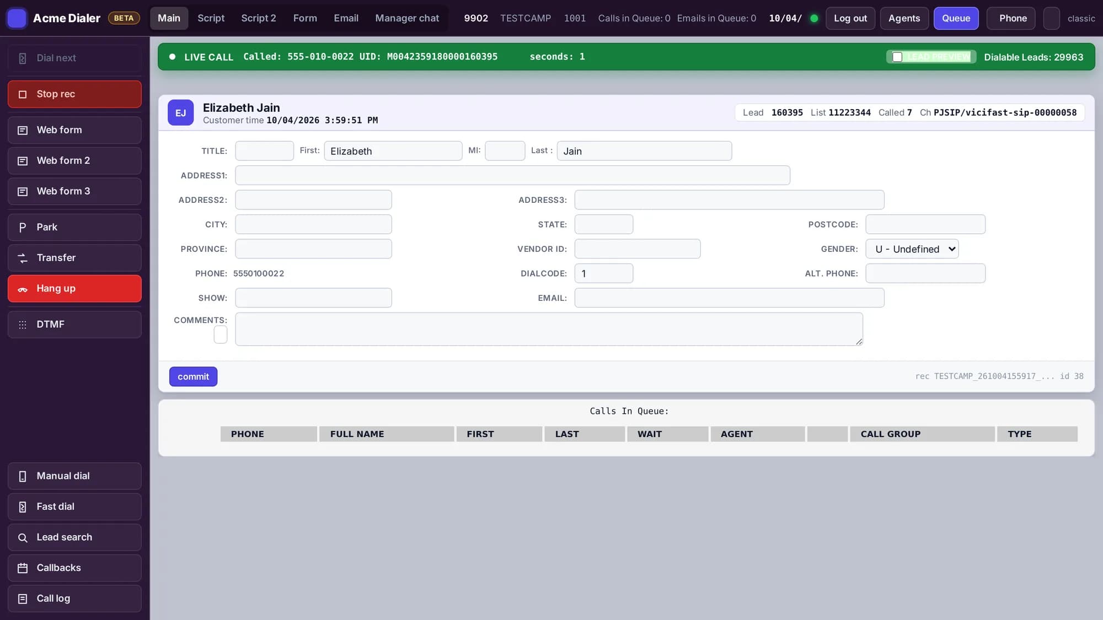Click the commit button

(193, 377)
